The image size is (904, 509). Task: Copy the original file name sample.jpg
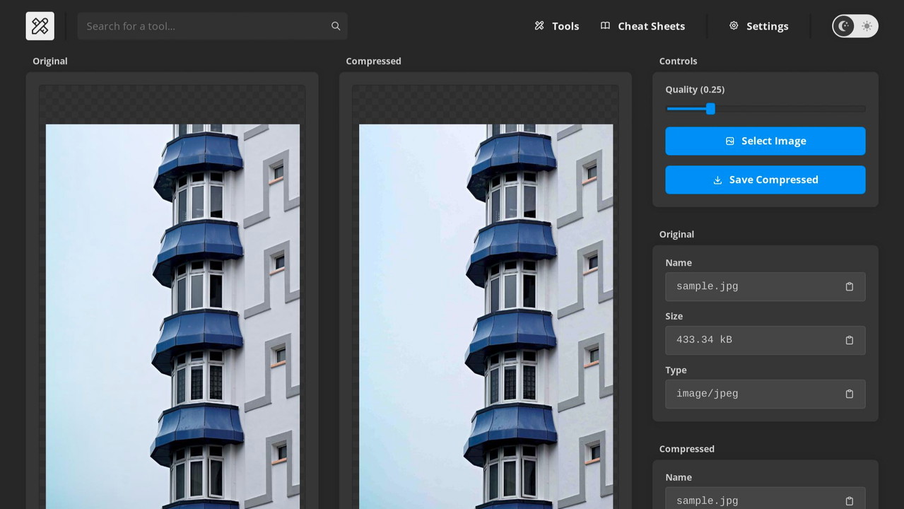849,286
